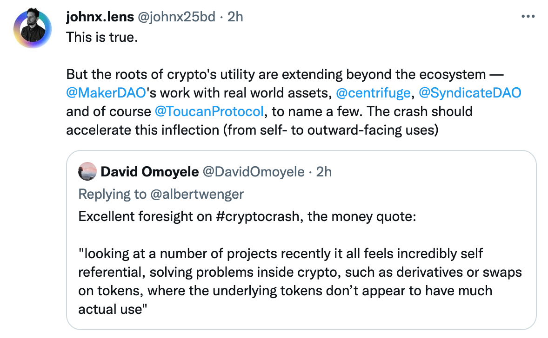Image resolution: width=548 pixels, height=338 pixels.
Task: Go to the @ToucanProtocol profile mention
Action: pyautogui.click(x=209, y=111)
